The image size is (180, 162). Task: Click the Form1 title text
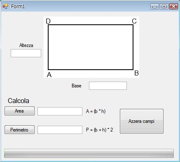(x=18, y=7)
